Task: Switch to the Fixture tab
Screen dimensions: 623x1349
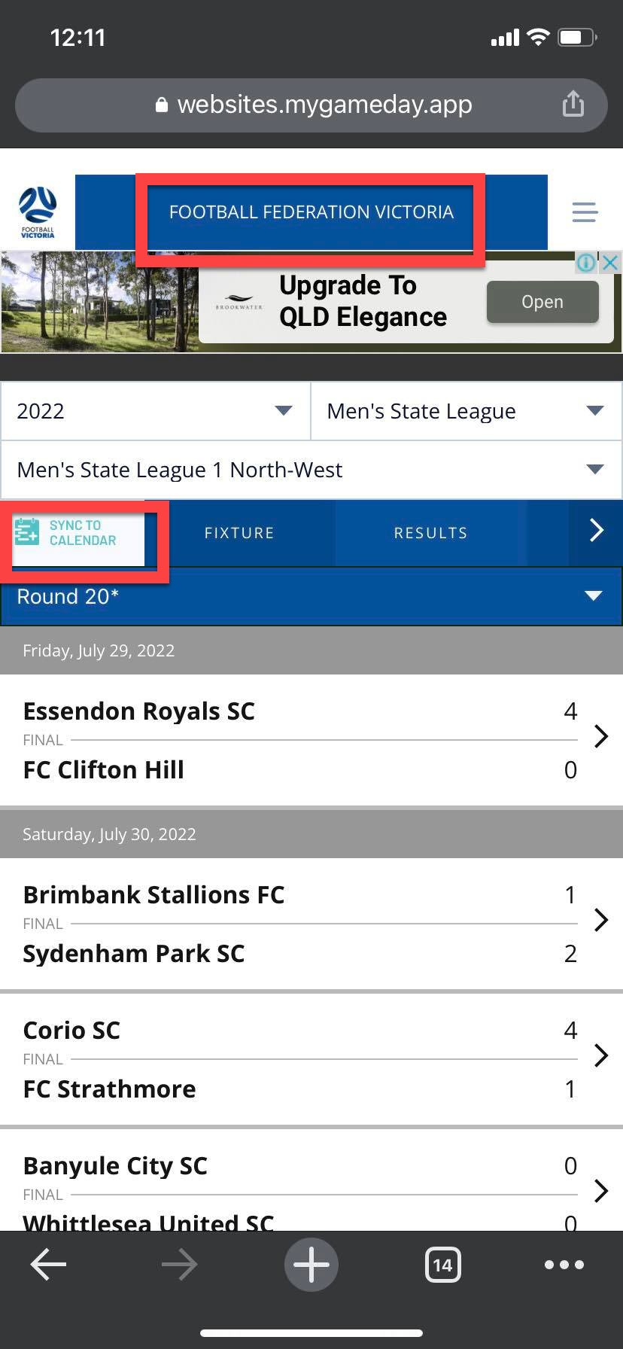Action: 239,533
